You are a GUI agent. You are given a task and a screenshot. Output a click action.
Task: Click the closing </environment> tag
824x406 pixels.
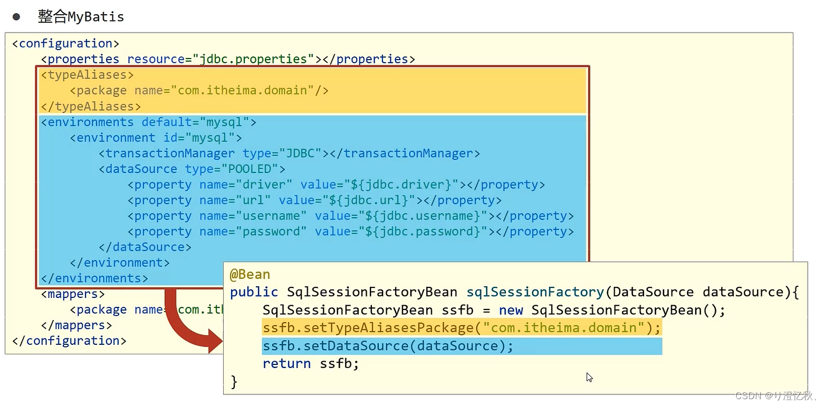pos(119,263)
